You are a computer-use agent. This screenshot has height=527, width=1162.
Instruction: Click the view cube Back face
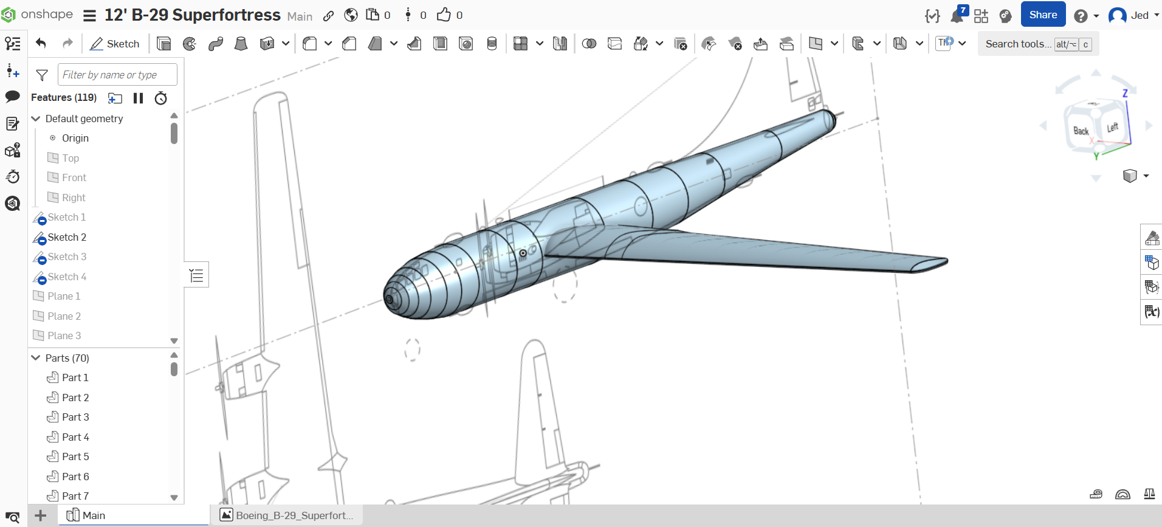1081,131
